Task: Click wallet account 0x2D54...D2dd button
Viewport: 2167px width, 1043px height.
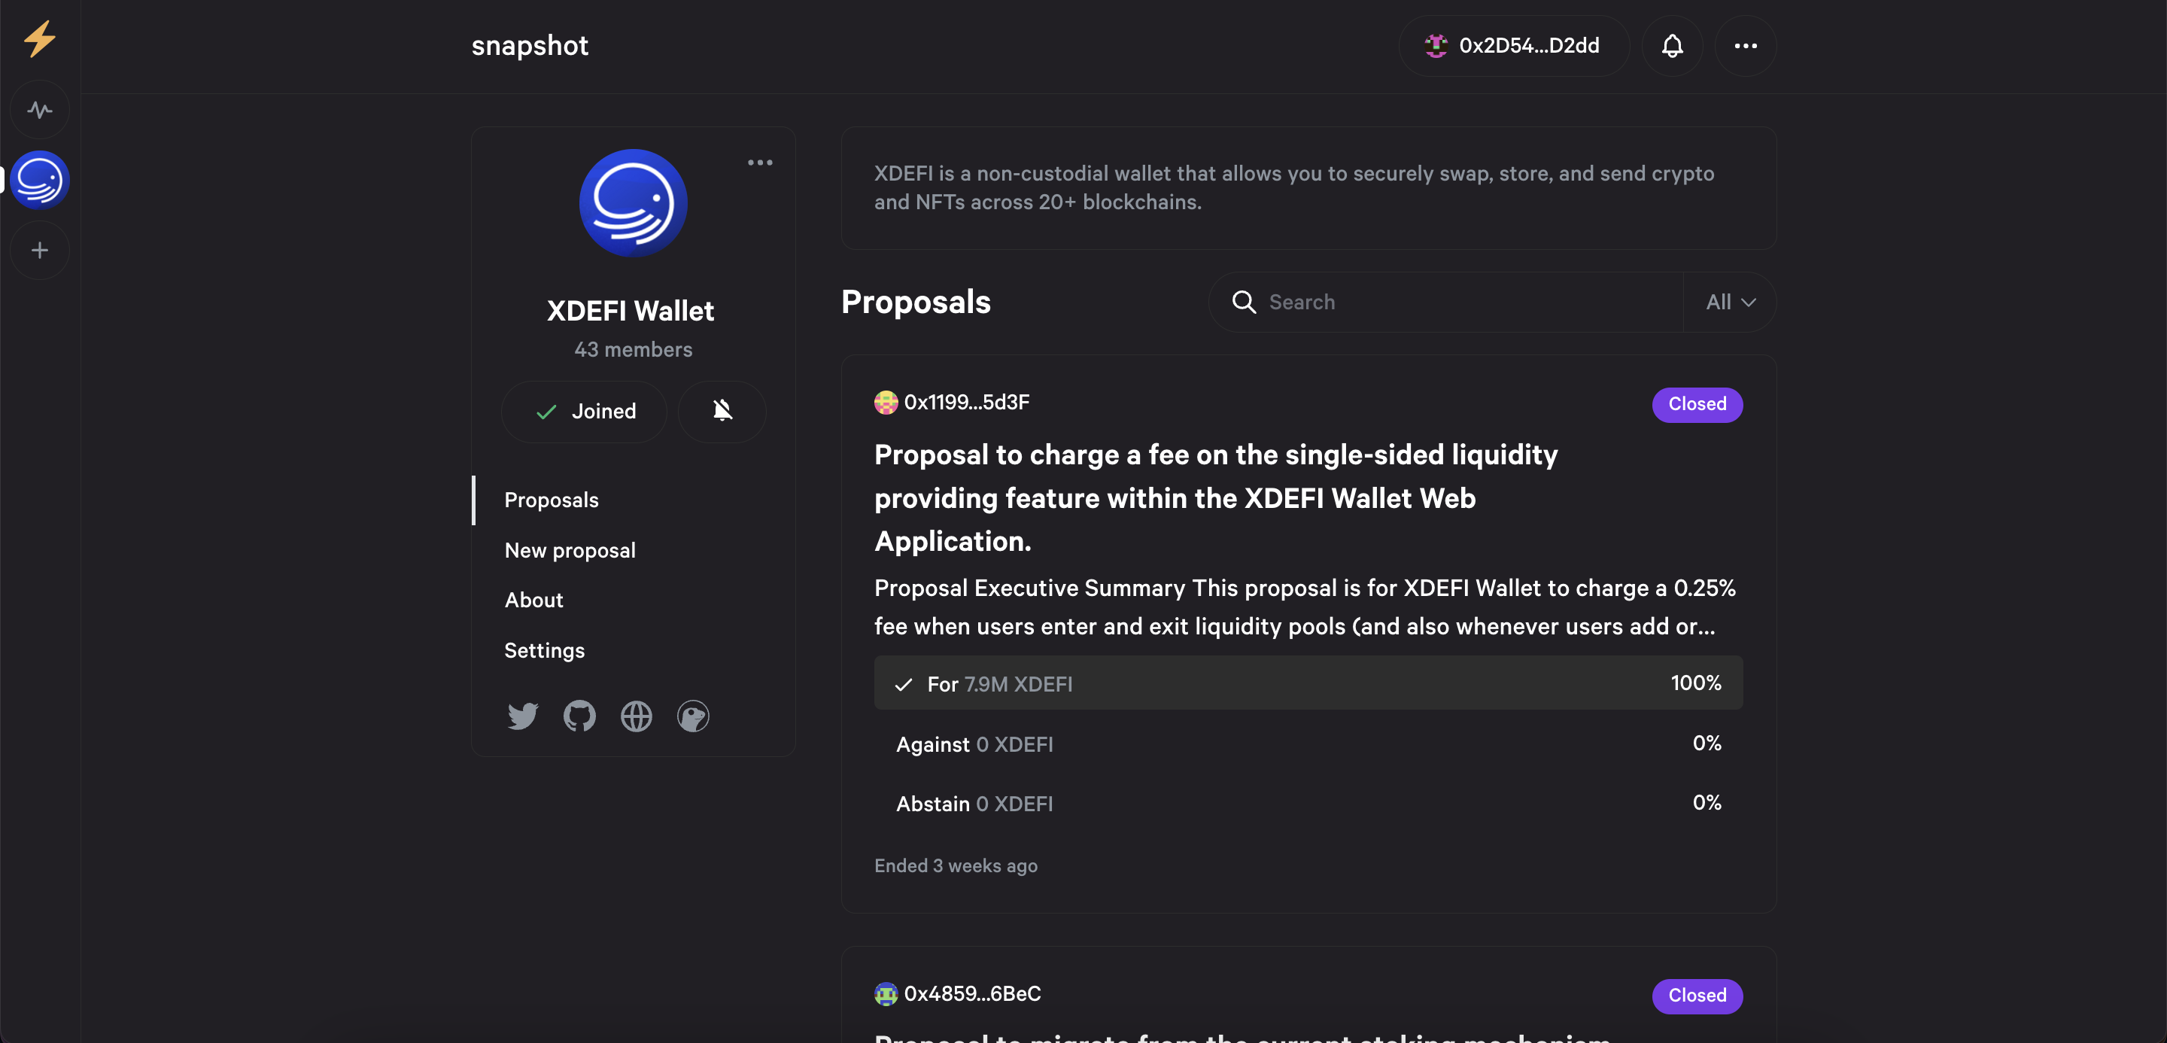Action: coord(1513,46)
